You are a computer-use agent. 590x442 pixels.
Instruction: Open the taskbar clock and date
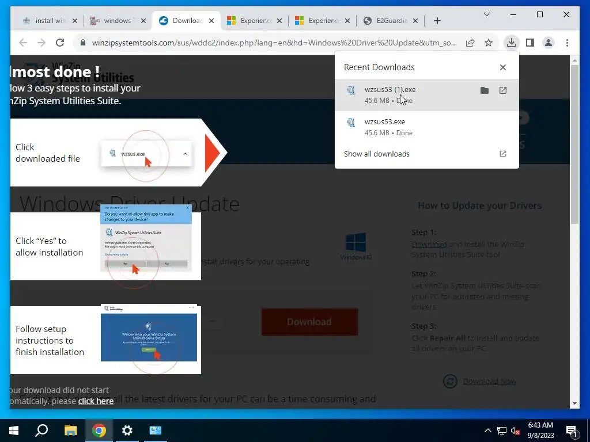point(540,430)
